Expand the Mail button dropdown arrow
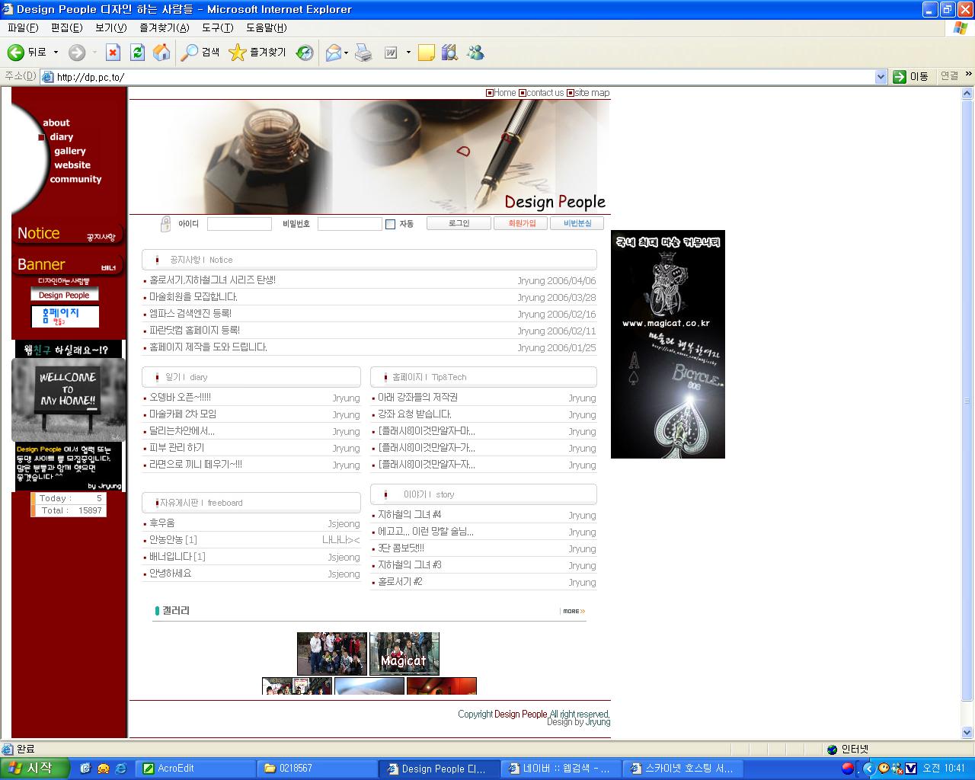The height and width of the screenshot is (780, 975). (x=347, y=53)
